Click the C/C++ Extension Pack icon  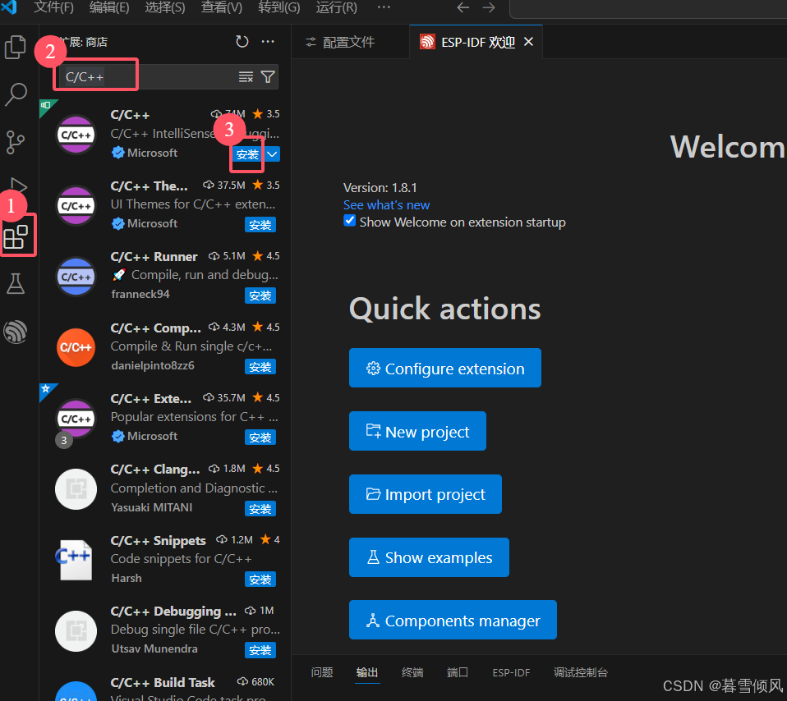point(76,419)
